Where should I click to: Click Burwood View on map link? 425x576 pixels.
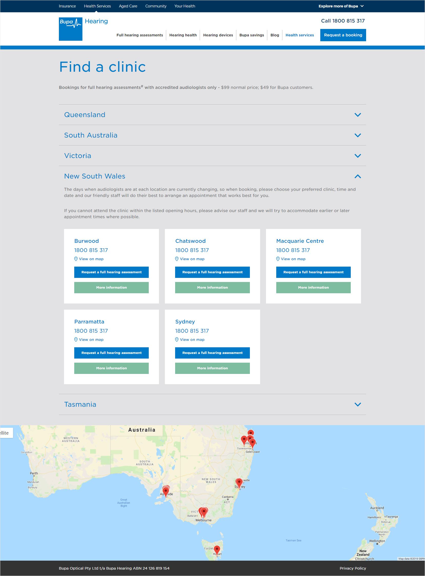[x=91, y=259]
